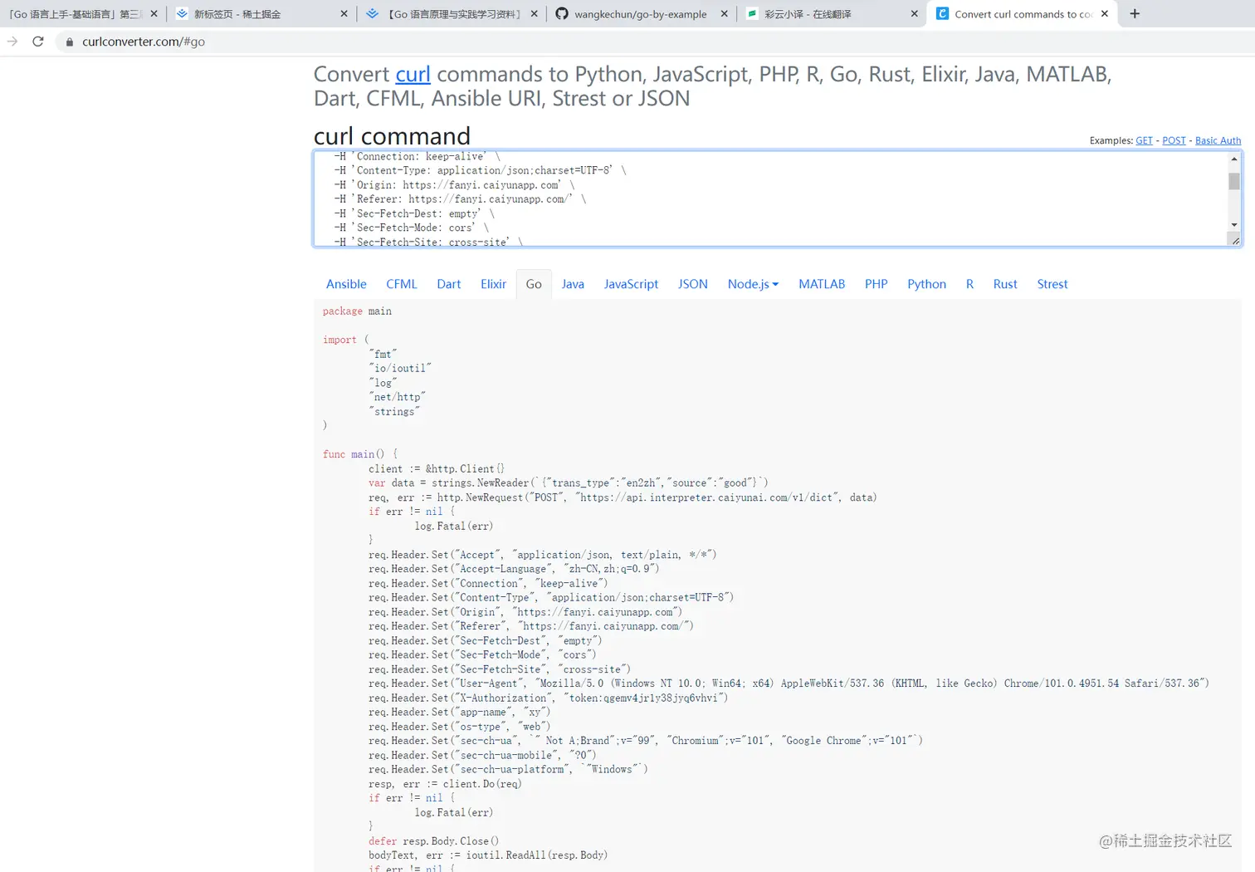Open a new browser tab
Viewport: 1255px width, 872px height.
pos(1135,13)
